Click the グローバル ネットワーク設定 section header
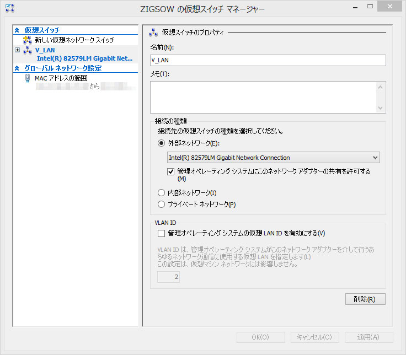The image size is (406, 355). [x=63, y=68]
